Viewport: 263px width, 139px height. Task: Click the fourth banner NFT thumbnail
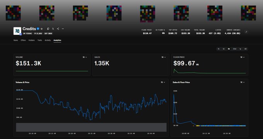coord(114,13)
